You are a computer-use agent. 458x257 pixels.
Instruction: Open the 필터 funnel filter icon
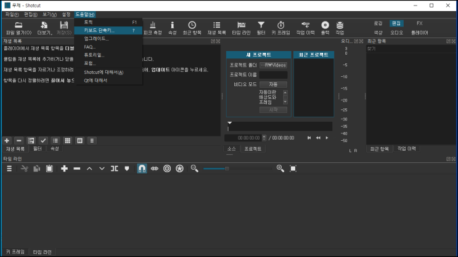(261, 28)
